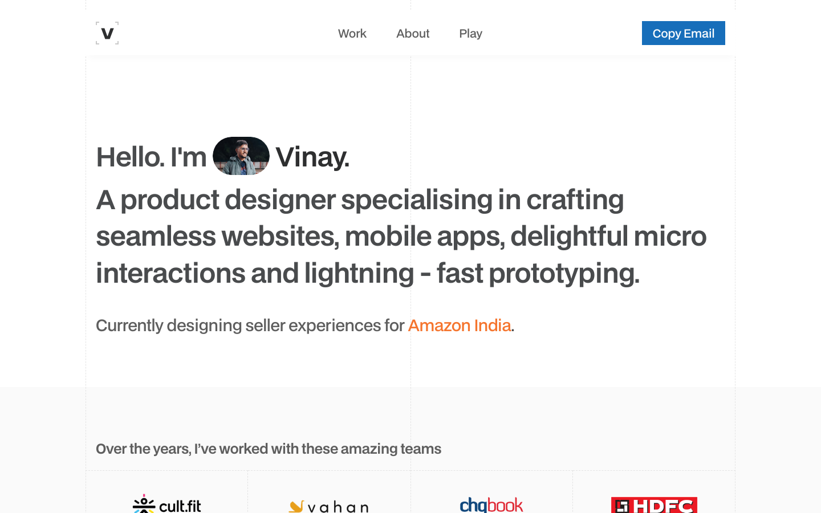
Task: Click the "Hello. I'm" heading text
Action: point(151,157)
